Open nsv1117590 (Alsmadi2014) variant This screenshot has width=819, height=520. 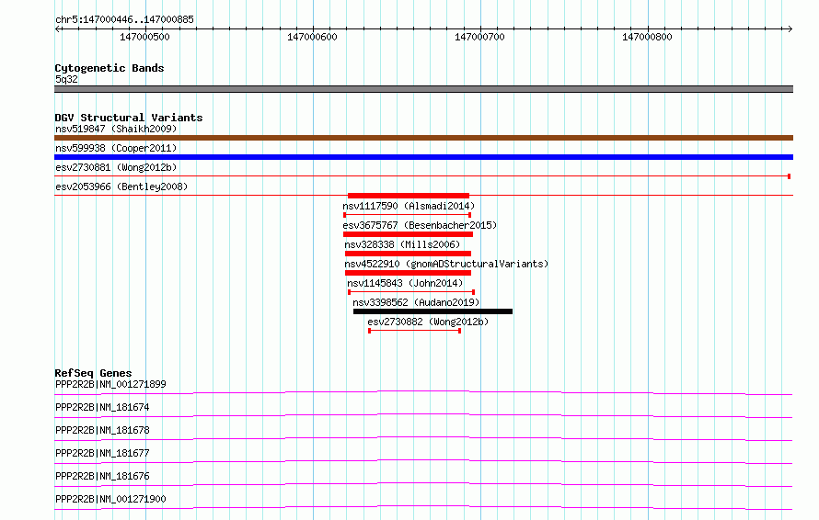point(409,206)
